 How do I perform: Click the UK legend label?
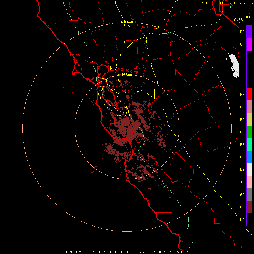coord(242,44)
